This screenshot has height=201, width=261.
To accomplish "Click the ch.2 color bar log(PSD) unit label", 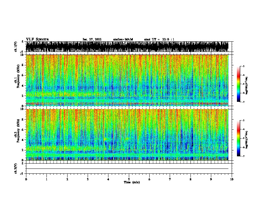I will [x=247, y=140].
